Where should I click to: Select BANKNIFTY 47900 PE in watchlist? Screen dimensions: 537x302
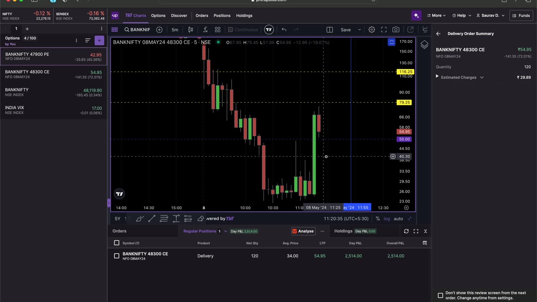point(53,56)
